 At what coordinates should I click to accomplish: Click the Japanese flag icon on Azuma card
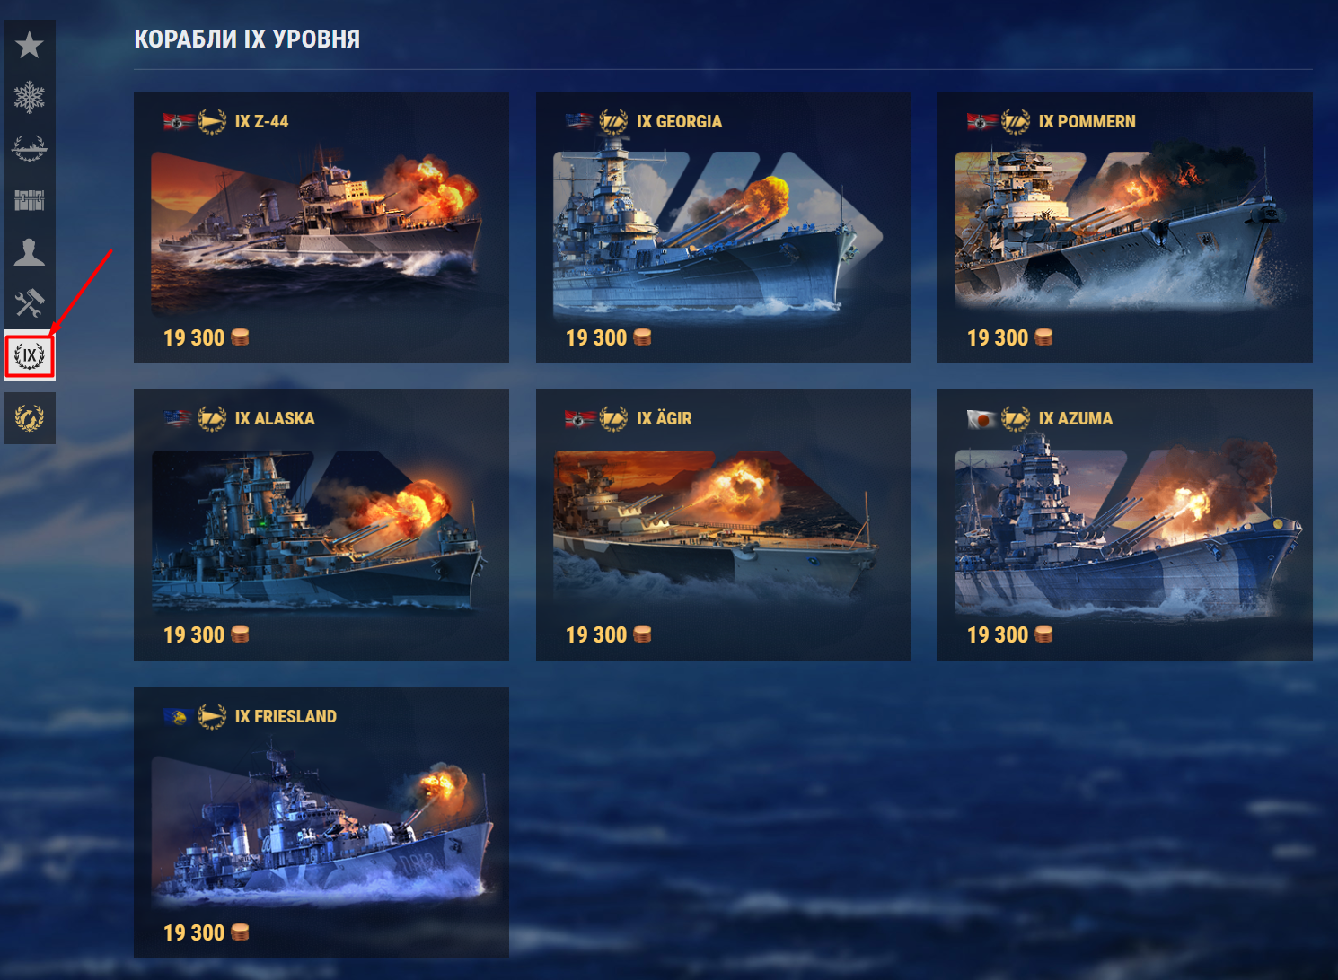(981, 418)
